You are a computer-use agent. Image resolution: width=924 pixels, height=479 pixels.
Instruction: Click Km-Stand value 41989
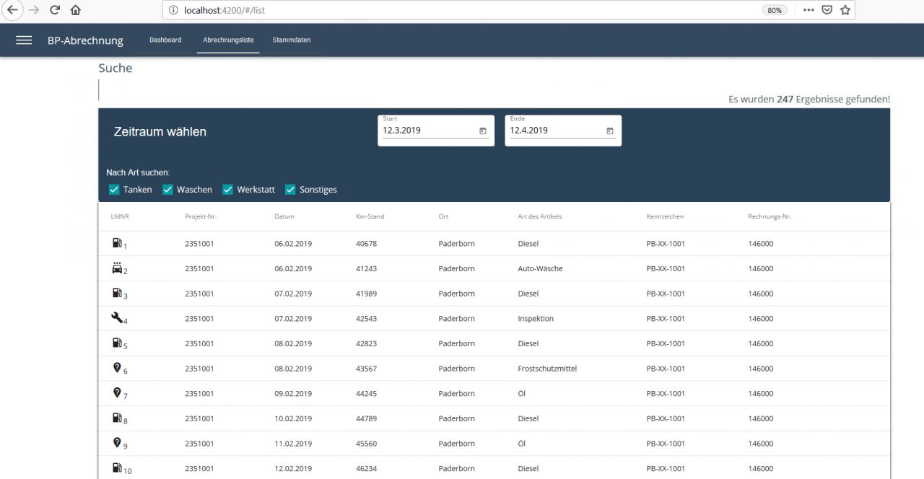click(366, 294)
